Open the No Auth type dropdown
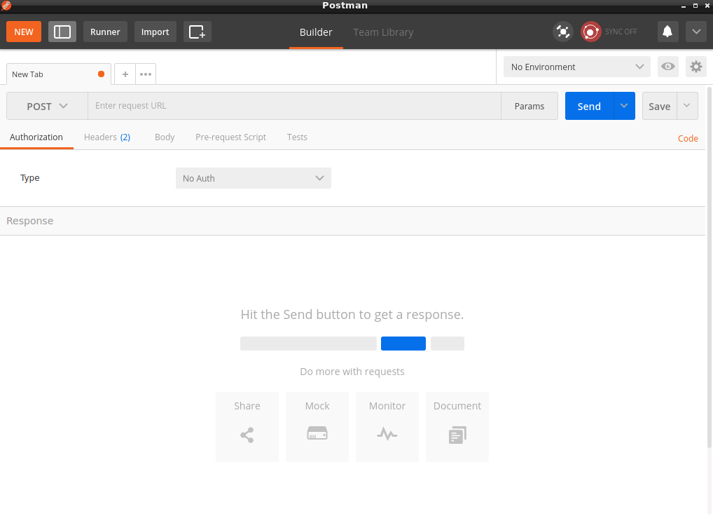The width and height of the screenshot is (713, 516). 253,178
